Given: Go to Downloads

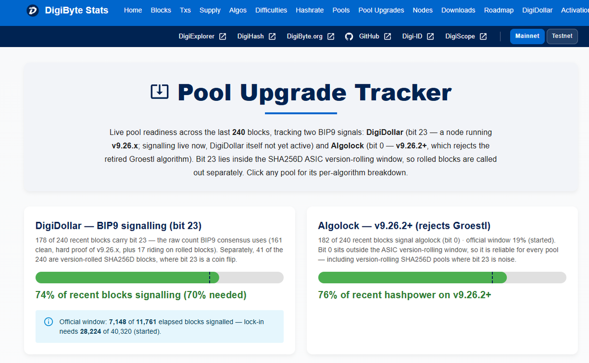Looking at the screenshot, I should (x=458, y=10).
